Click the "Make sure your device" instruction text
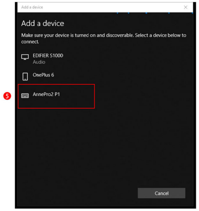The width and height of the screenshot is (199, 211). tap(104, 38)
